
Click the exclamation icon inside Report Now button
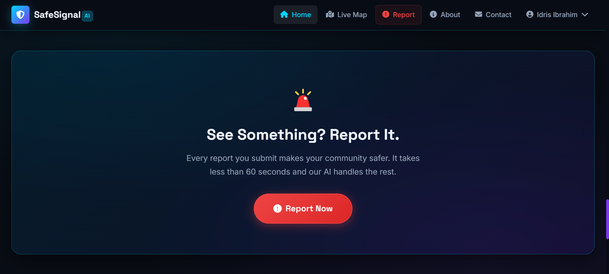(278, 208)
